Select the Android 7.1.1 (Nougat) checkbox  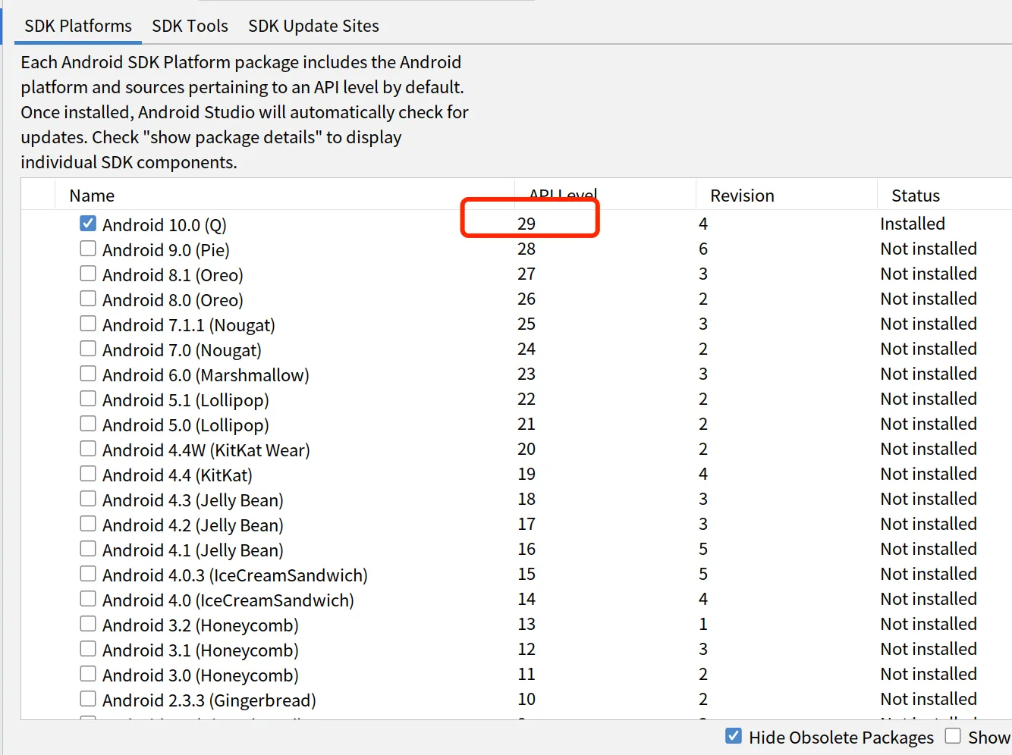[88, 324]
